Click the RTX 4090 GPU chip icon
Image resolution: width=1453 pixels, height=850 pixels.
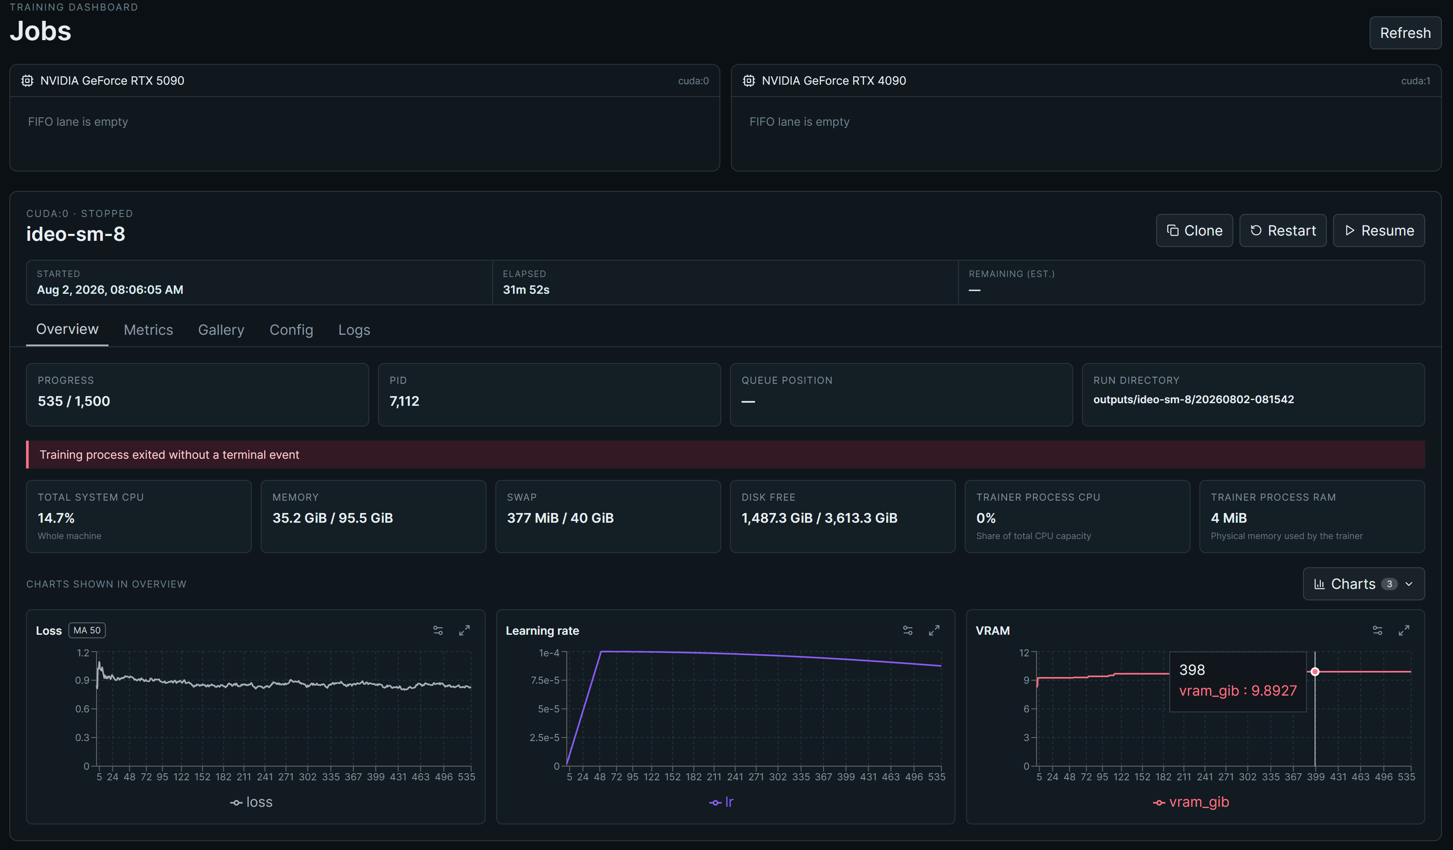pos(749,81)
